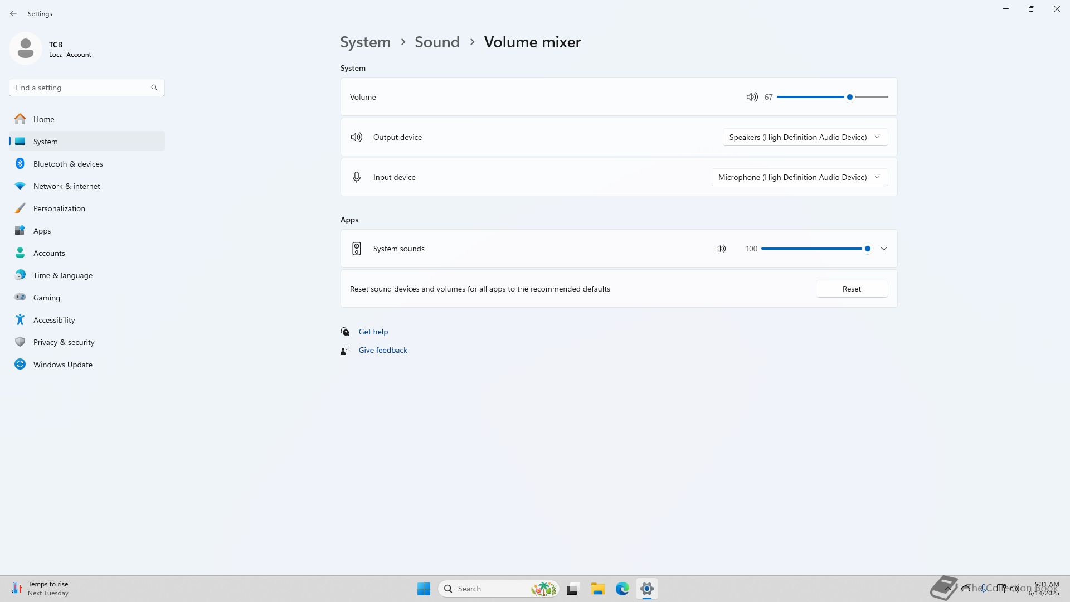
Task: Open File Explorer from taskbar
Action: coord(597,589)
